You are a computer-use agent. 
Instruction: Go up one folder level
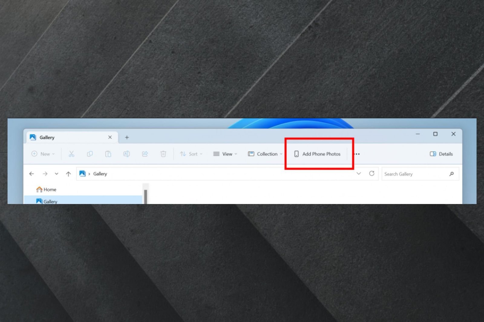pyautogui.click(x=68, y=174)
